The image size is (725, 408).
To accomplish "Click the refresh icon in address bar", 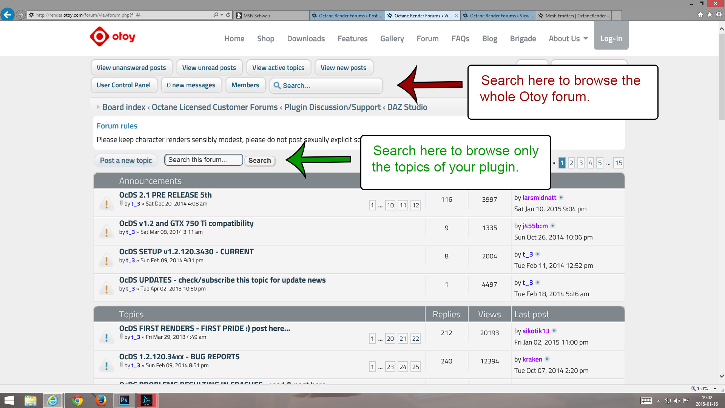I will tap(228, 15).
